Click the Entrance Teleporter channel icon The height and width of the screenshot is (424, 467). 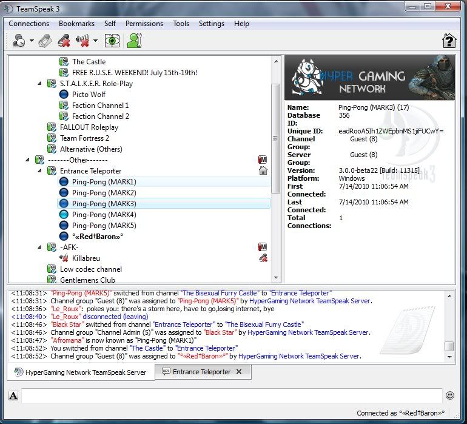click(x=52, y=170)
